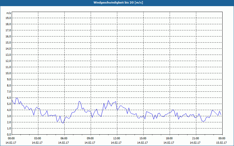Select the 15:00 time label
The width and height of the screenshot is (234, 146).
tap(143, 138)
